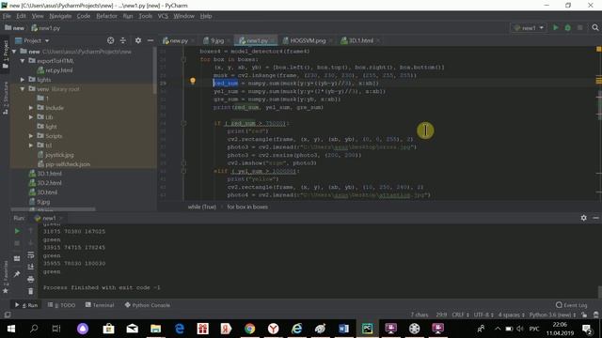Click the scroll-to-end icon in Run panel
Viewport: 602px width, 338px height.
point(31,267)
